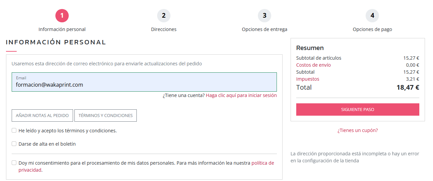Viewport: 433px width, 181px height.
Task: Select the 'Opciones de pago' step label
Action: click(x=372, y=29)
